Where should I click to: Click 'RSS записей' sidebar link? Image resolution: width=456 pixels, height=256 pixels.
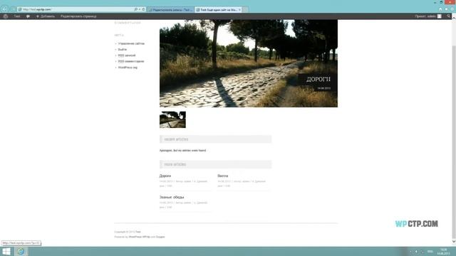tap(127, 55)
